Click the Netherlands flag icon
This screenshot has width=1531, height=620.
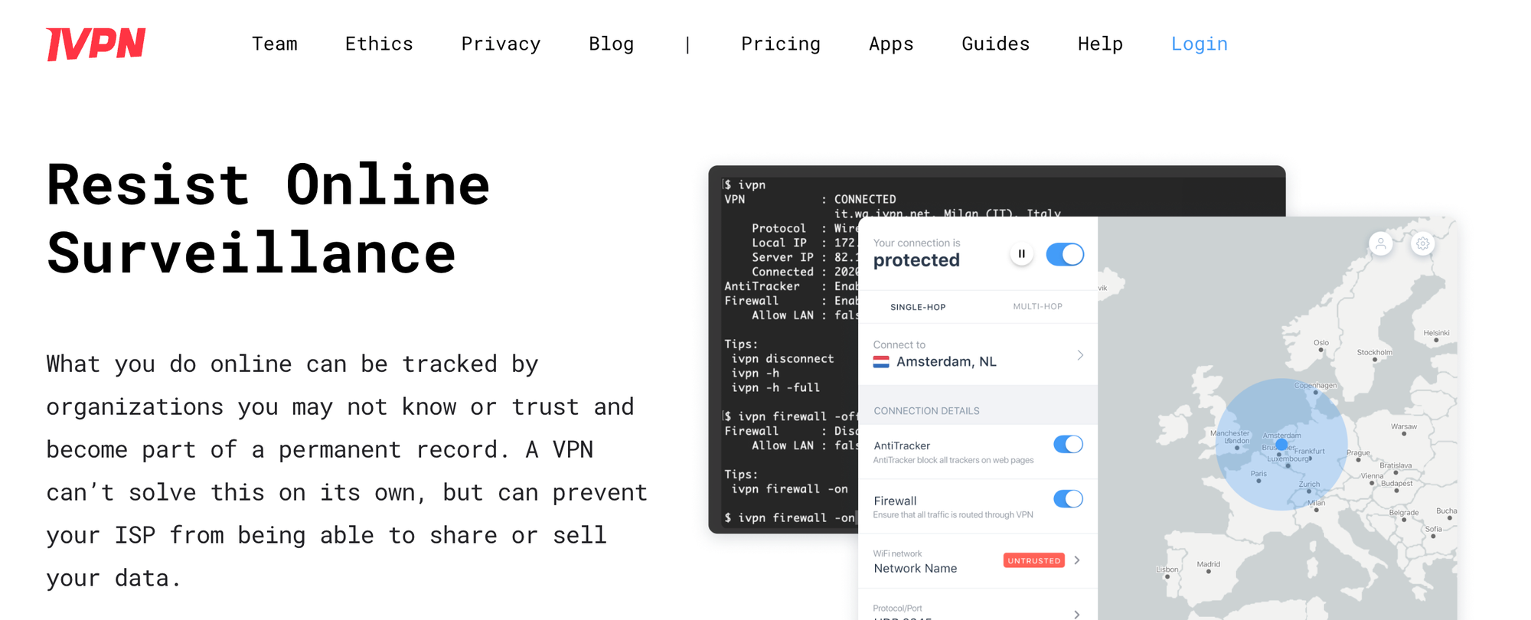point(881,362)
